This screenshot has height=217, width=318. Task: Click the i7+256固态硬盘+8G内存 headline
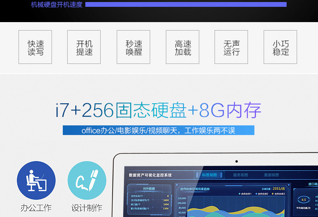click(x=158, y=110)
